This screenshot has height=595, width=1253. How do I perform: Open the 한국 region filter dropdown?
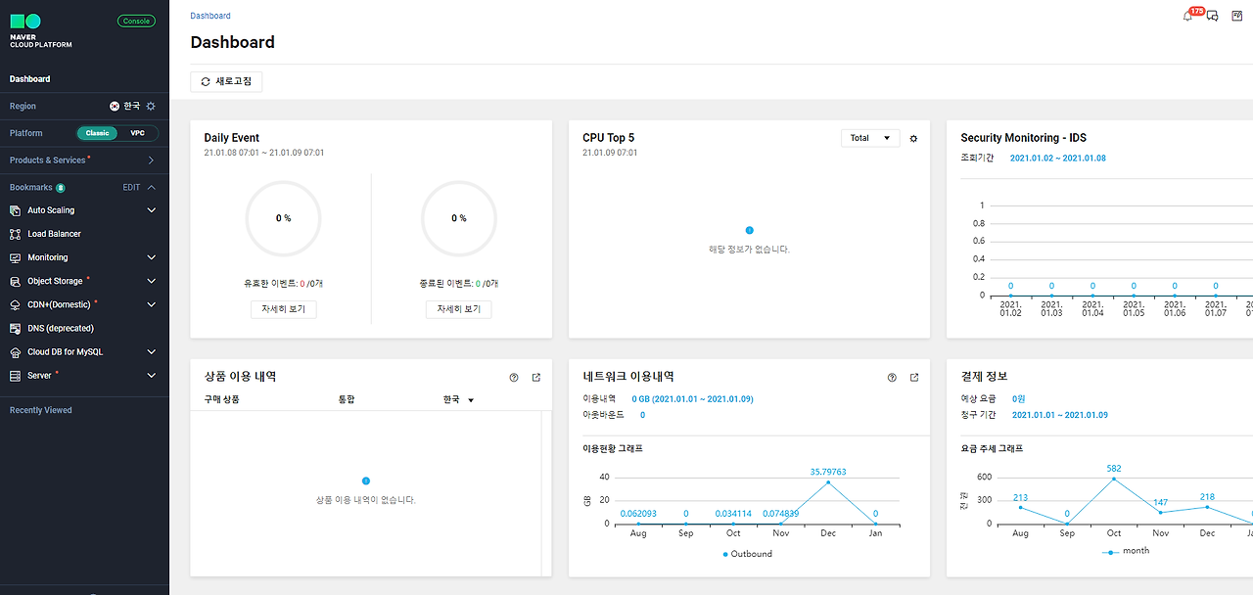tap(458, 399)
